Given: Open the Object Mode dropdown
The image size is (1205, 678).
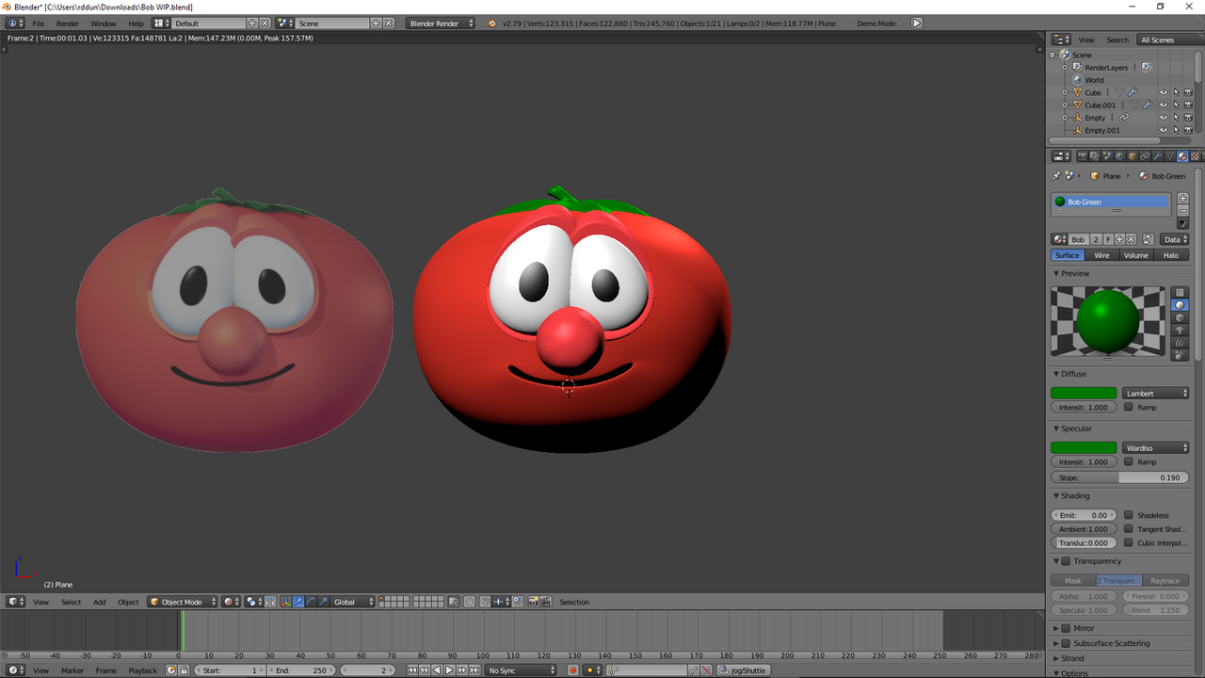Looking at the screenshot, I should [182, 602].
